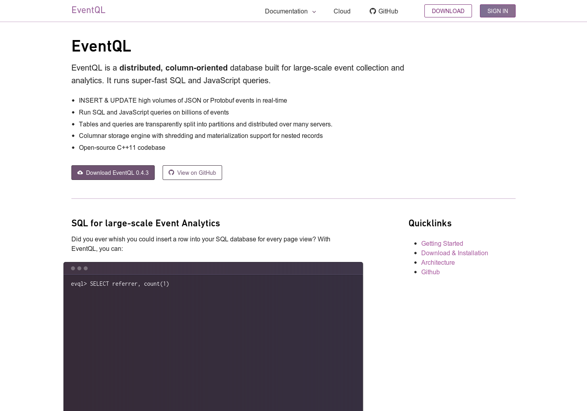The image size is (587, 411).
Task: Open the Getting Started quicklink
Action: [x=442, y=243]
